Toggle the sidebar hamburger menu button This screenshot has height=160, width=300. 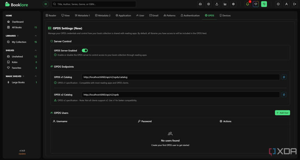tap(46, 4)
